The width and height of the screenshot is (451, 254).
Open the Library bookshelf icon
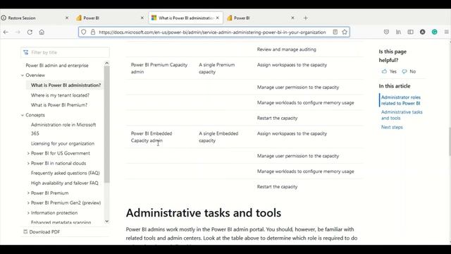(x=398, y=32)
